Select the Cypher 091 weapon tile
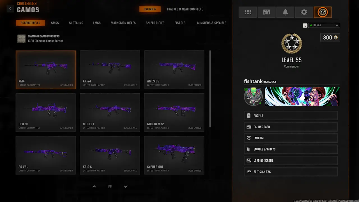This screenshot has width=359, height=202. coord(174,155)
